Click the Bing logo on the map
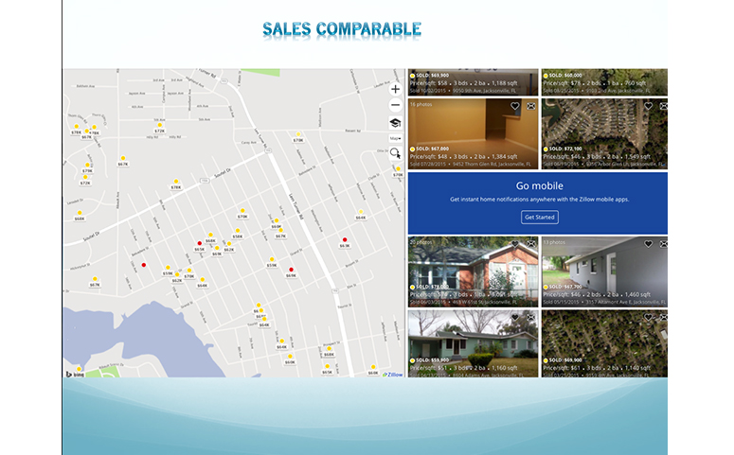Image resolution: width=734 pixels, height=455 pixels. coord(75,372)
